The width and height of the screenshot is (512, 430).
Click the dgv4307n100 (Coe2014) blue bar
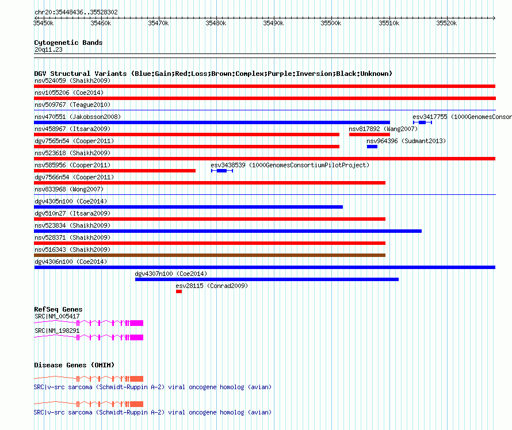click(x=267, y=279)
